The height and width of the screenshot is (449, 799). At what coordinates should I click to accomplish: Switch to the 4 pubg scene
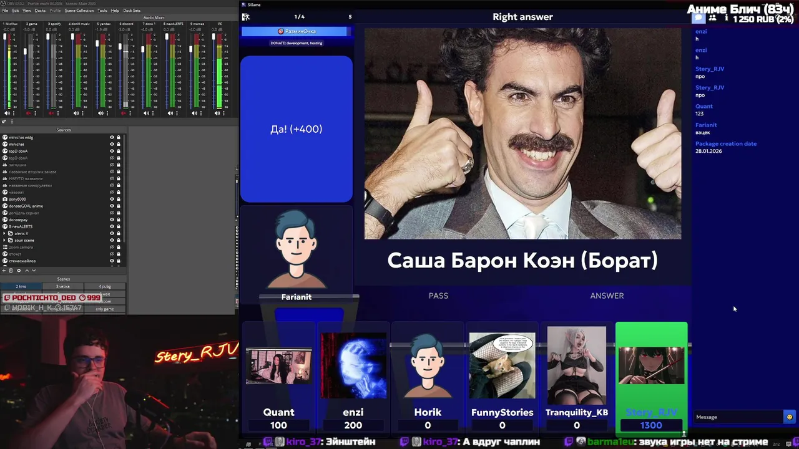[x=105, y=286]
